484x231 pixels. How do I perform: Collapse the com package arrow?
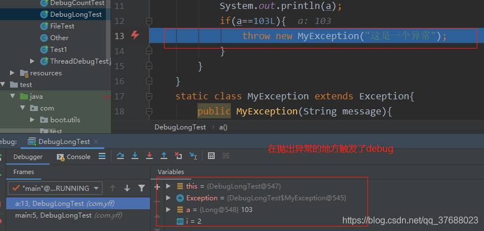22,108
